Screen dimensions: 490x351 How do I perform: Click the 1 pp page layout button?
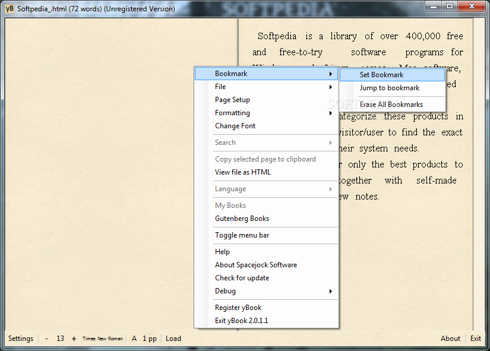click(x=150, y=339)
